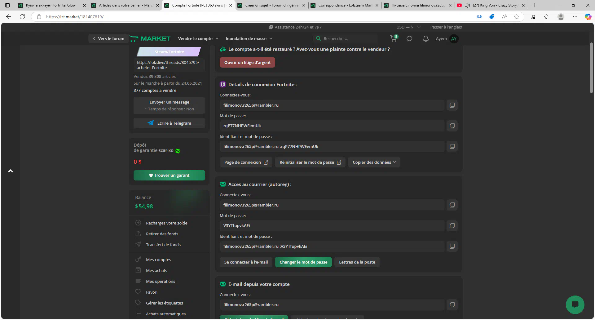Open the USD currency selector
The height and width of the screenshot is (320, 595).
click(408, 27)
